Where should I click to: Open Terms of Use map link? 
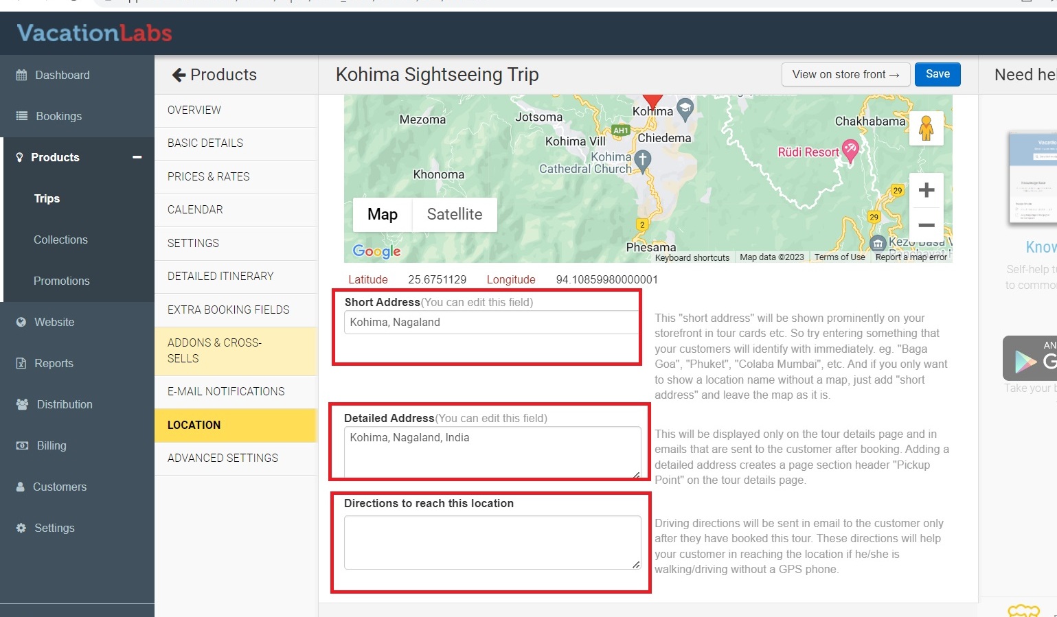(839, 257)
